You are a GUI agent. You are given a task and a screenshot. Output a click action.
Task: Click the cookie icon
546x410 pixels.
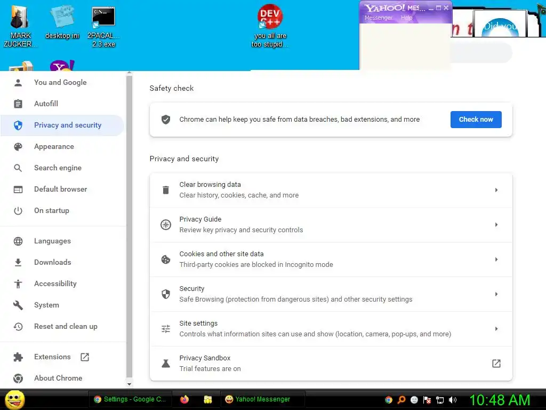(166, 259)
